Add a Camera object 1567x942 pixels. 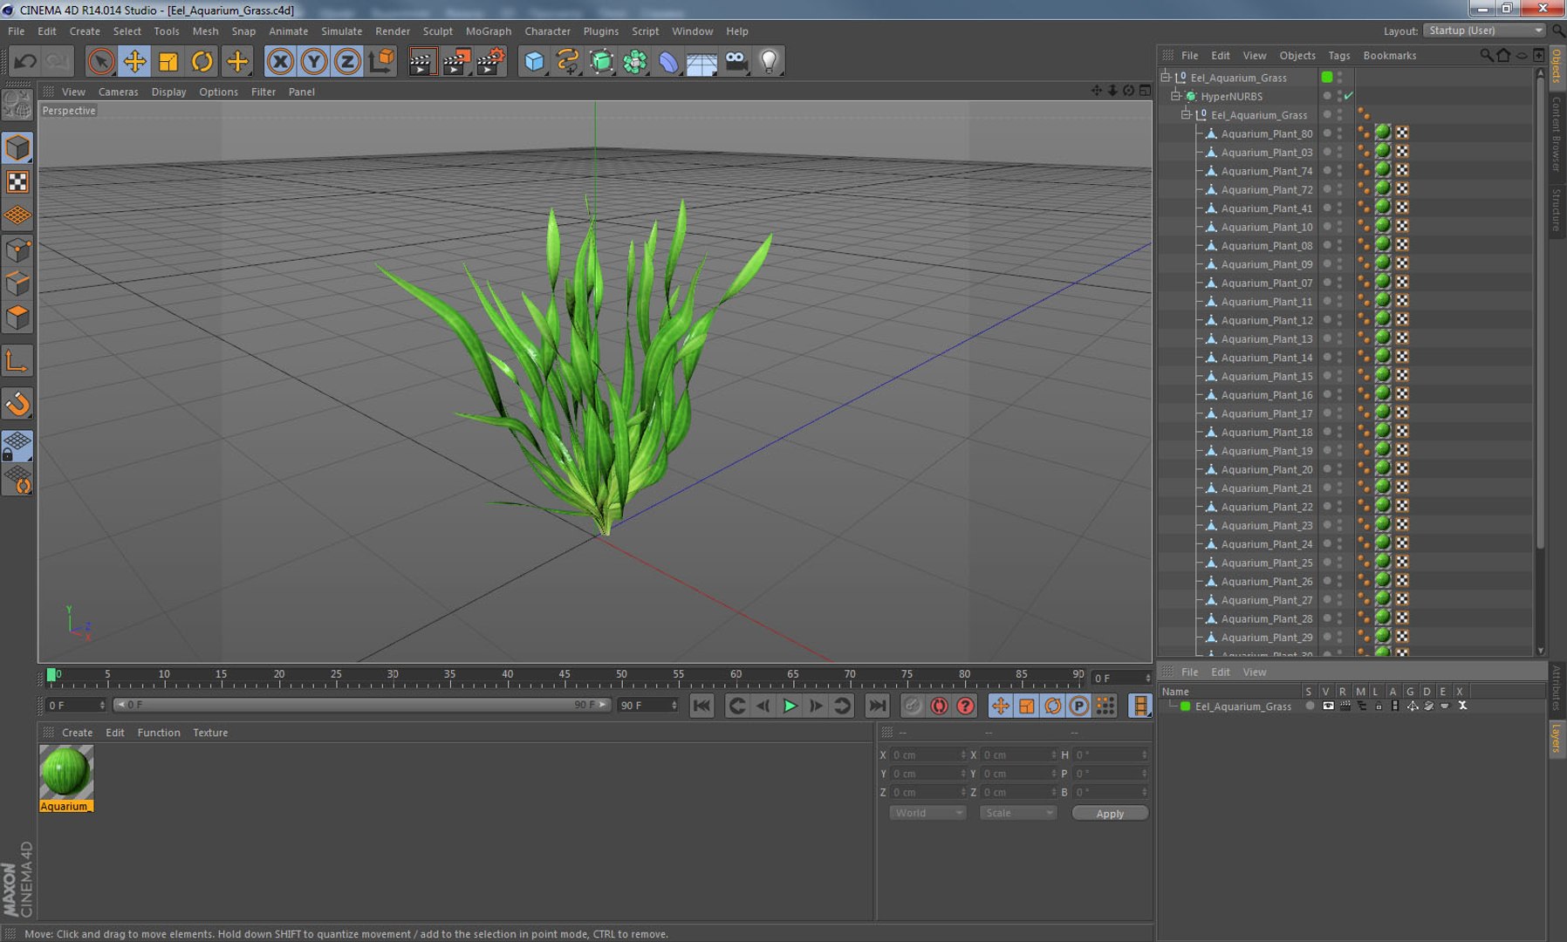736,61
